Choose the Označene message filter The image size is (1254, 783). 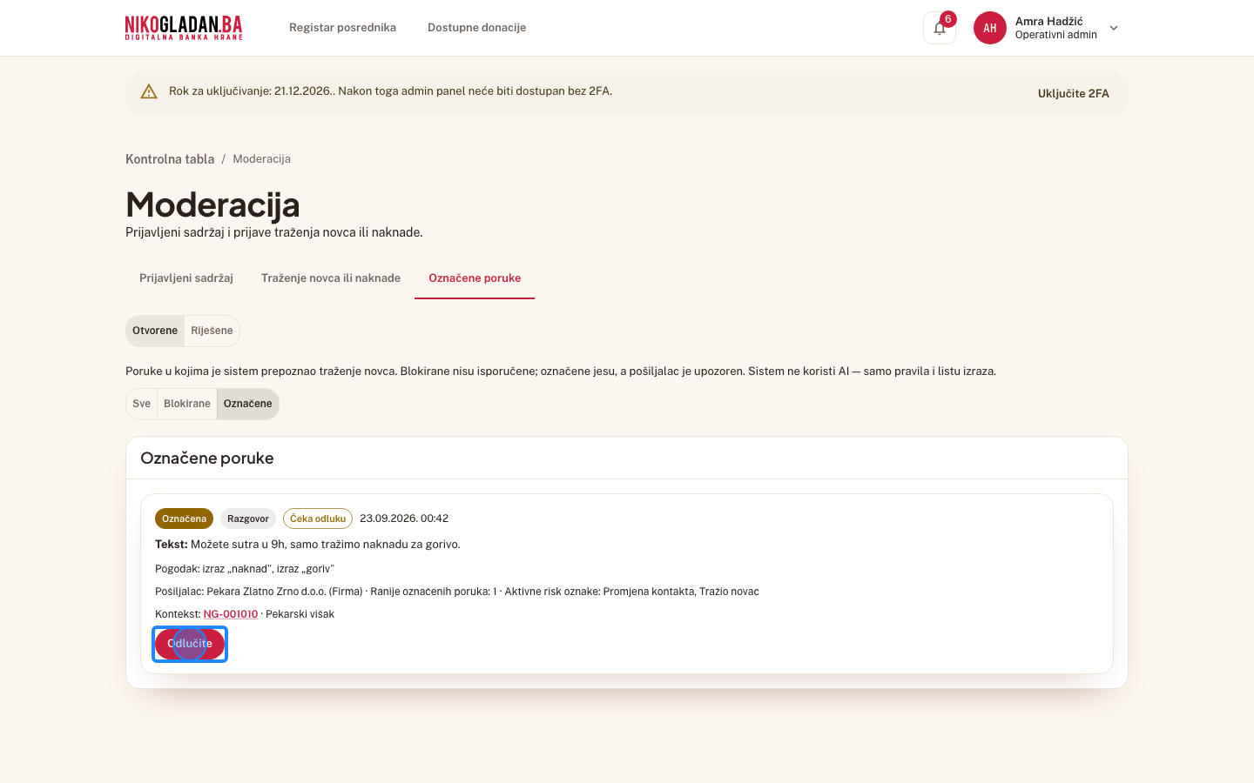tap(248, 404)
